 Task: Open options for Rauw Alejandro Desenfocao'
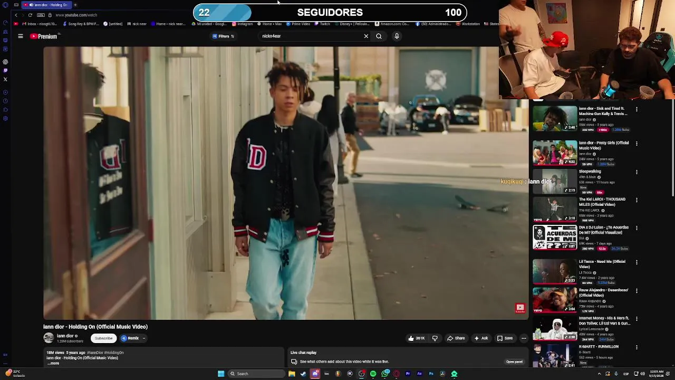(637, 291)
